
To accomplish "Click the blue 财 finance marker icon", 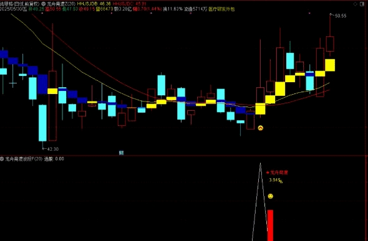I will click(x=121, y=153).
